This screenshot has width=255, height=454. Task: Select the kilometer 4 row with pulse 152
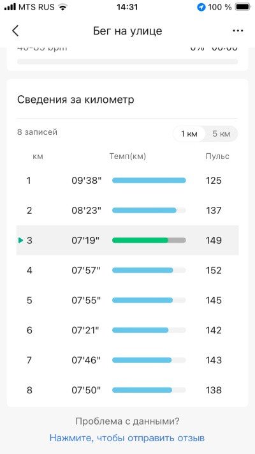(127, 271)
